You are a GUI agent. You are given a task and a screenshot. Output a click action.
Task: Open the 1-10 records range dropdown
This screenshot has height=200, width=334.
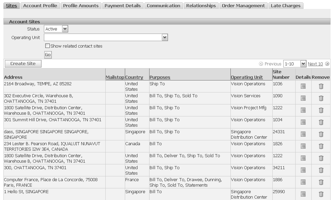[x=295, y=64]
